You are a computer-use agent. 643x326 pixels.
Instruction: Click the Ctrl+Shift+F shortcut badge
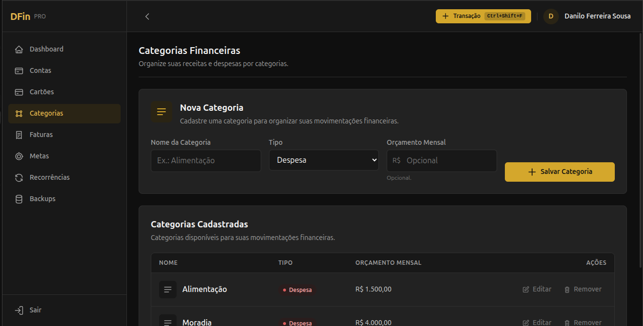[505, 16]
